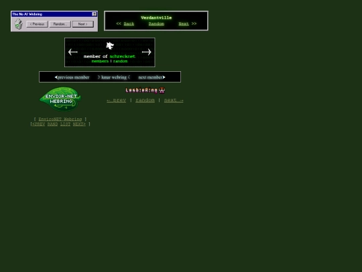Click the wolf head icon in schrecknet widget
Image resolution: width=362 pixels, height=272 pixels.
[x=110, y=46]
